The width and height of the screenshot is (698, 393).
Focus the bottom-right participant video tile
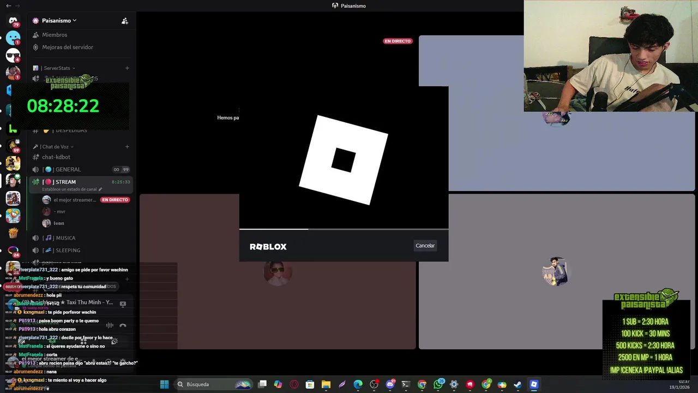click(x=556, y=271)
